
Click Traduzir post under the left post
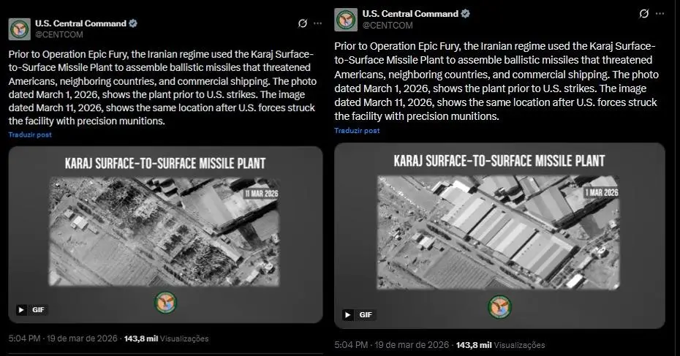(x=30, y=135)
